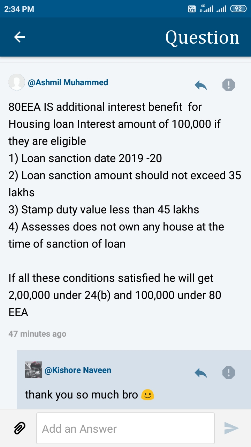251x447 pixels.
Task: Tap the smiley emoji in comment
Action: pyautogui.click(x=147, y=395)
